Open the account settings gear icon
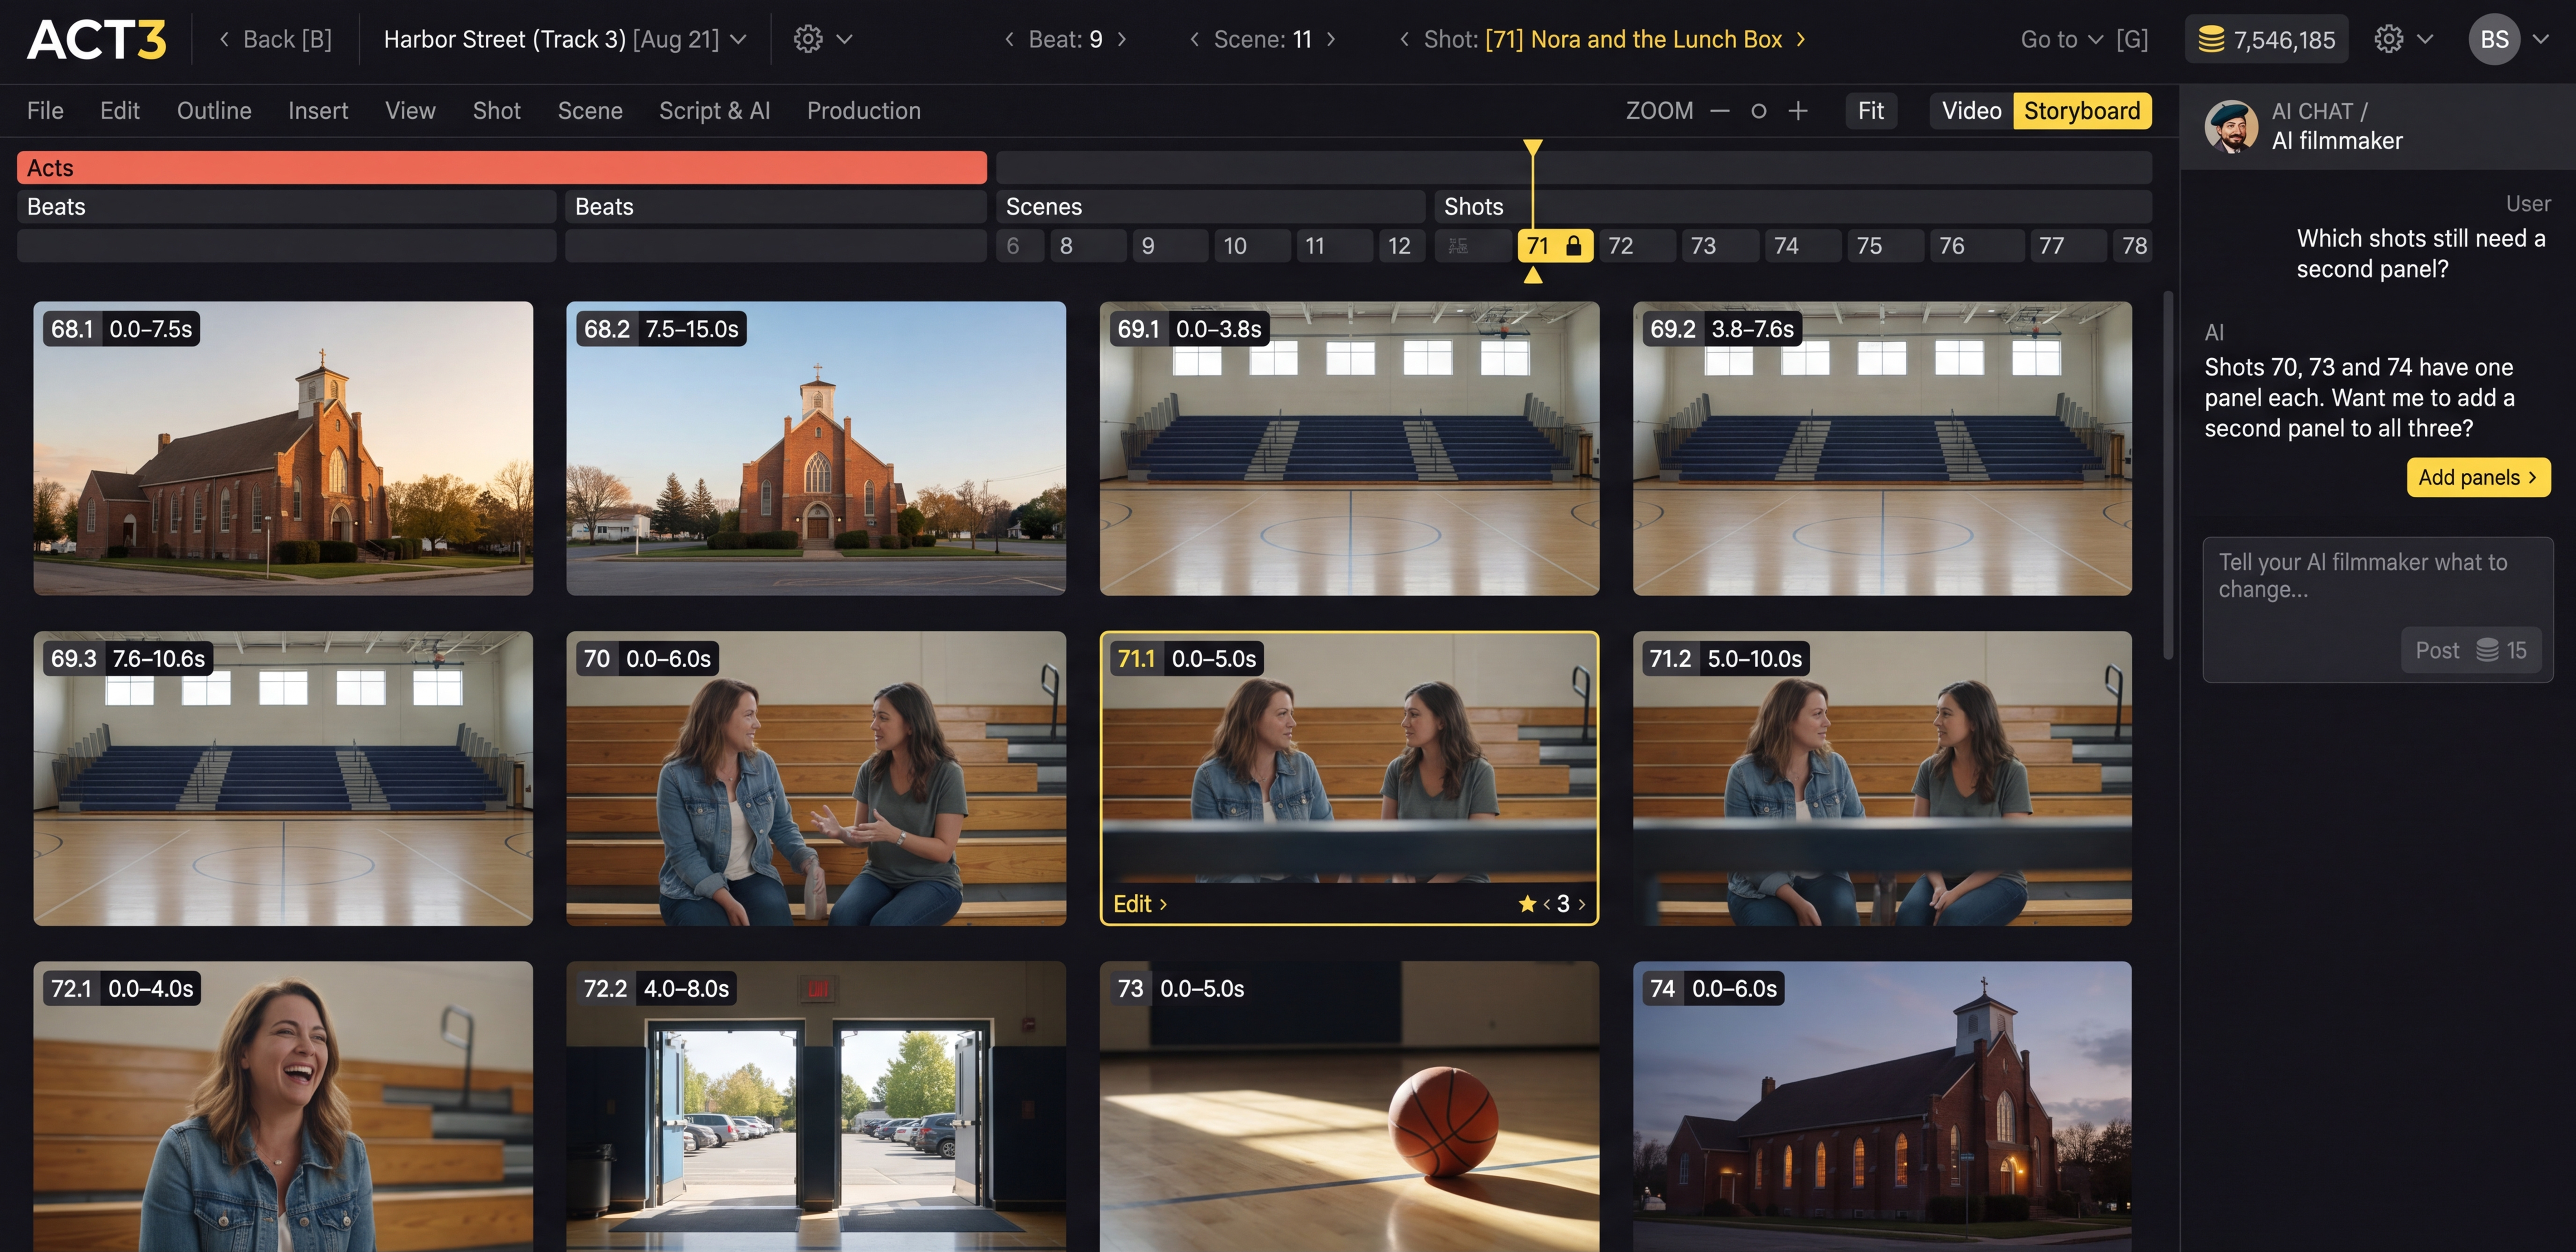Screen dimensions: 2576x1252 click(2389, 39)
